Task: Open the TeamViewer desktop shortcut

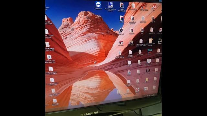Action: tap(98, 5)
